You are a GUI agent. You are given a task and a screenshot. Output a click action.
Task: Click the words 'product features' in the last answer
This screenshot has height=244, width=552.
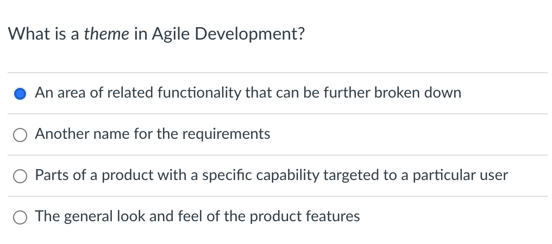(305, 217)
